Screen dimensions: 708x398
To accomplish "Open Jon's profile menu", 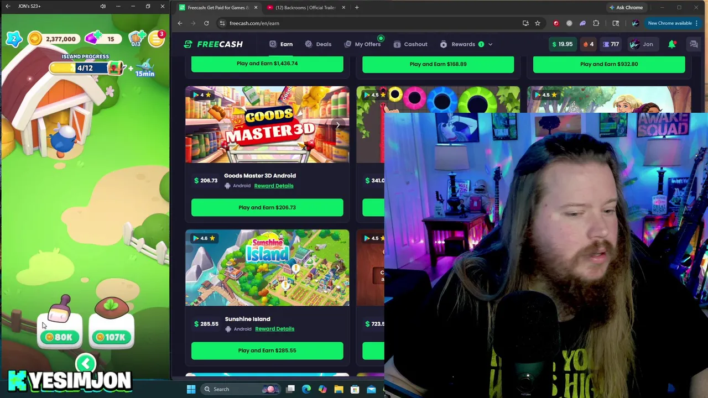I will [642, 44].
